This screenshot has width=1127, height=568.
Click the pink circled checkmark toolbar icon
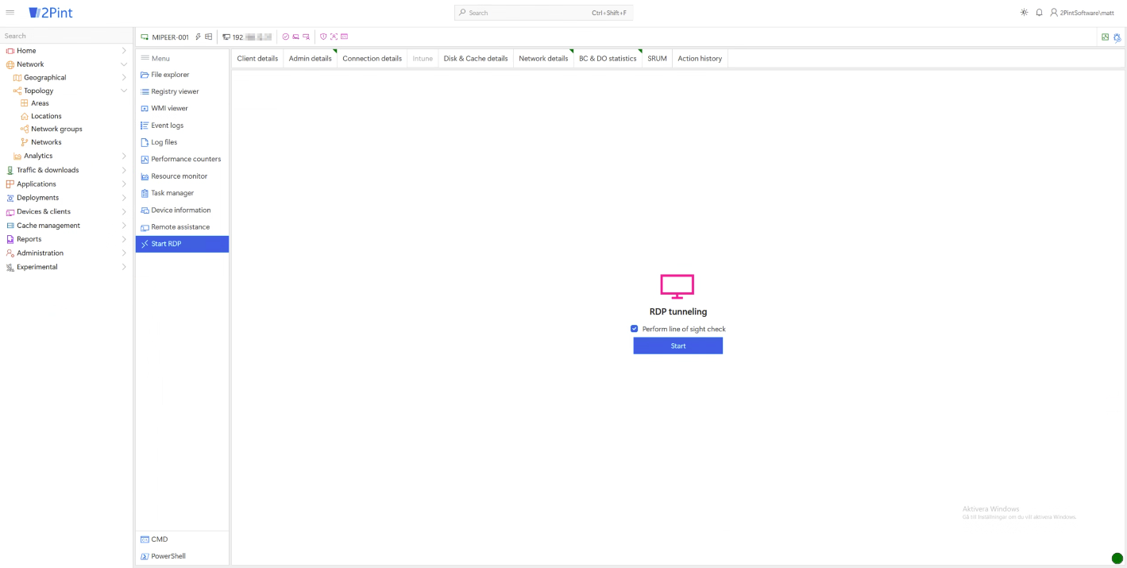coord(286,37)
